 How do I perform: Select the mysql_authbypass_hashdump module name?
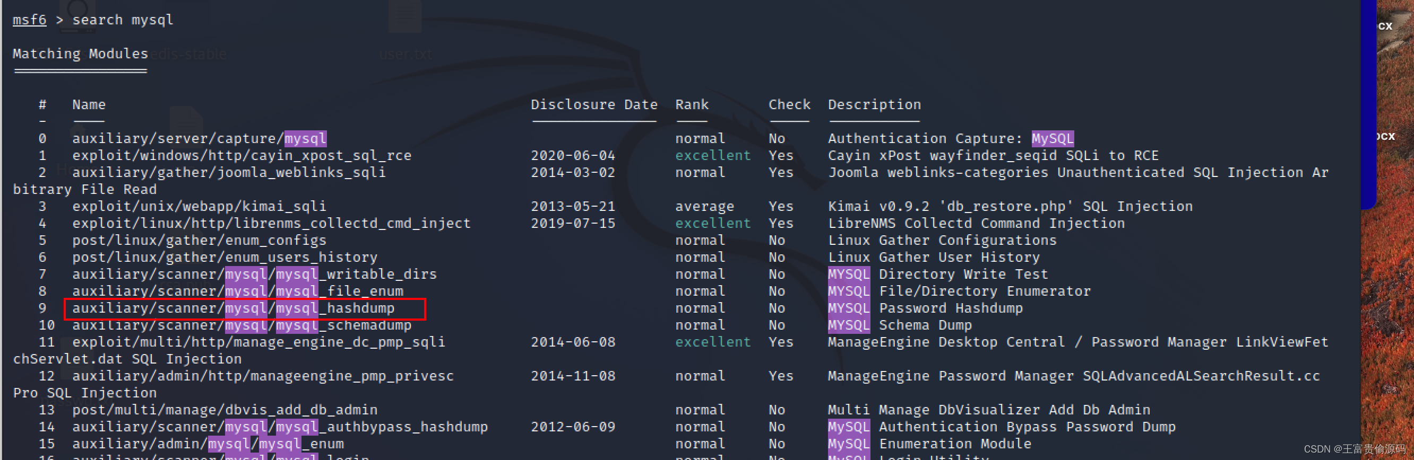click(x=280, y=427)
